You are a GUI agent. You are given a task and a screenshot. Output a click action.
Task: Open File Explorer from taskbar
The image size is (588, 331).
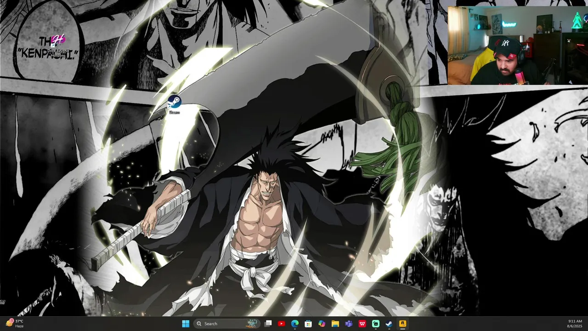tap(335, 324)
